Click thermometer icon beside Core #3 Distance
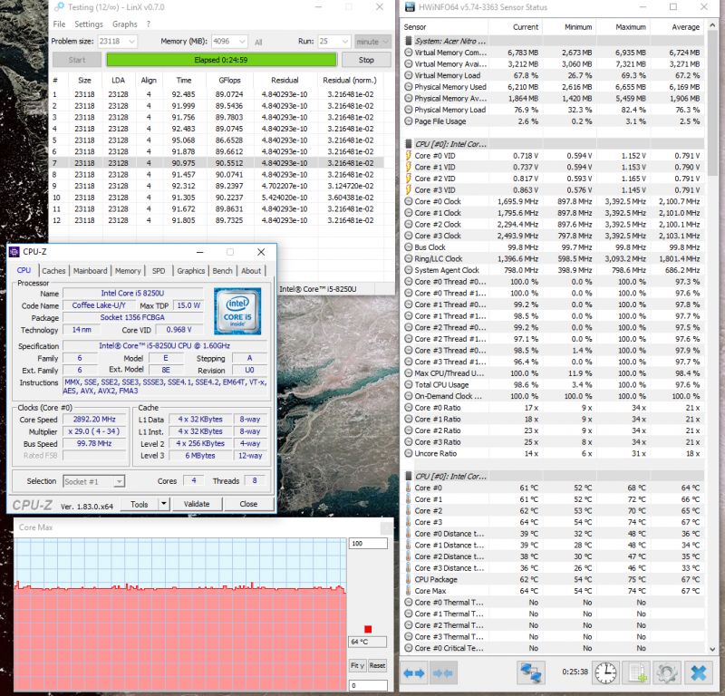This screenshot has width=725, height=696. pos(409,567)
